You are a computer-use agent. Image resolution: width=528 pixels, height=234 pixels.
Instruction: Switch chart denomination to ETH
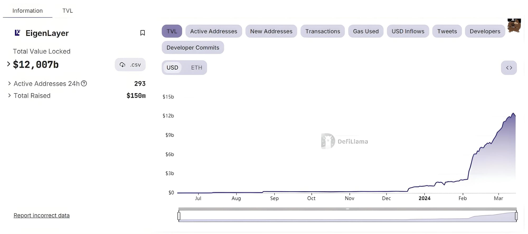pos(196,68)
